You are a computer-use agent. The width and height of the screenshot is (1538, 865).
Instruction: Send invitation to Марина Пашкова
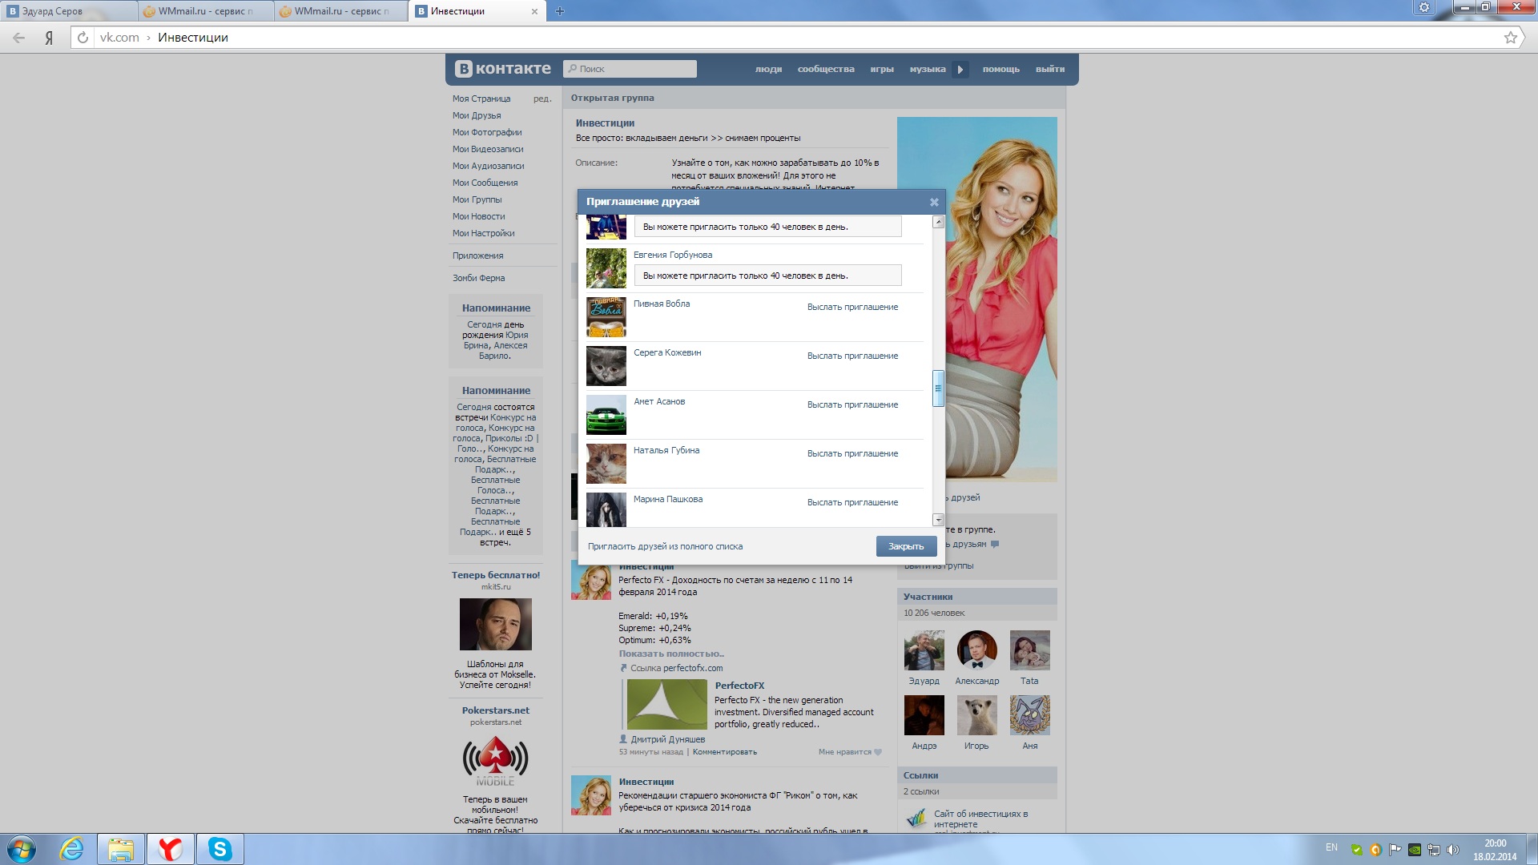tap(852, 502)
